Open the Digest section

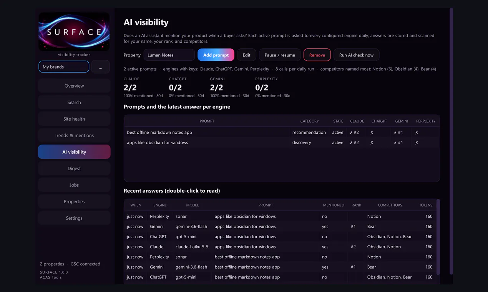pyautogui.click(x=74, y=168)
